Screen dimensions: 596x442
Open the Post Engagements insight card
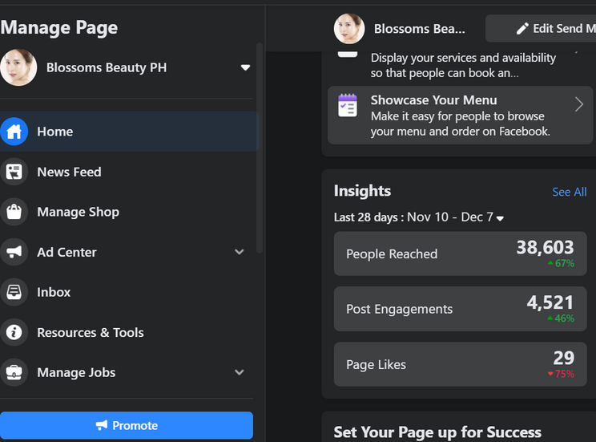461,309
